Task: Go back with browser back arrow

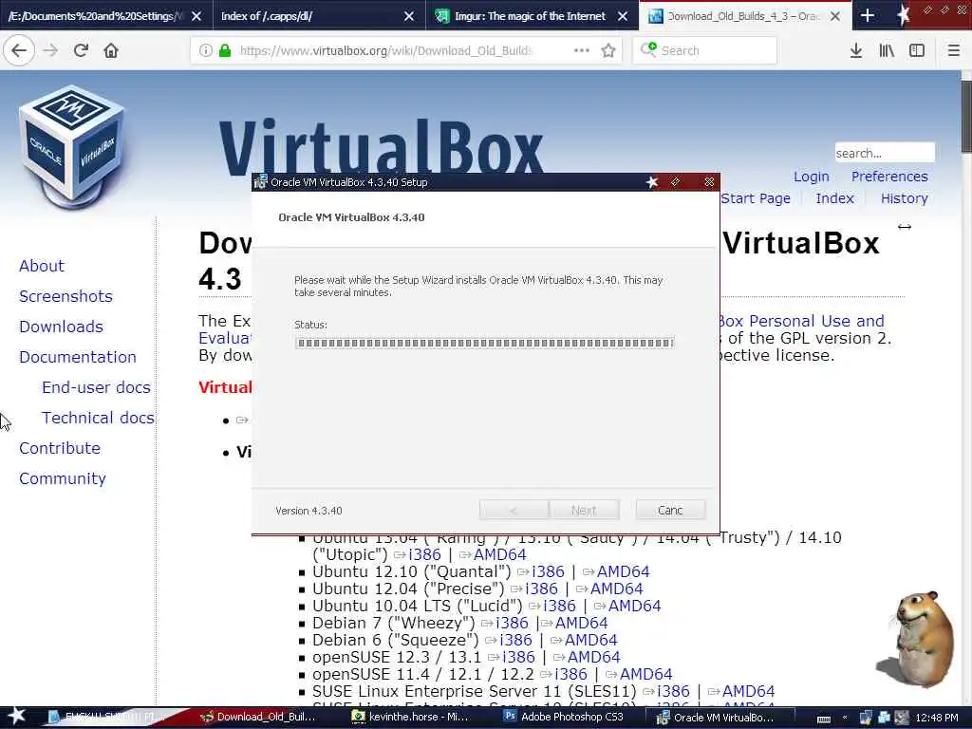Action: coord(19,50)
